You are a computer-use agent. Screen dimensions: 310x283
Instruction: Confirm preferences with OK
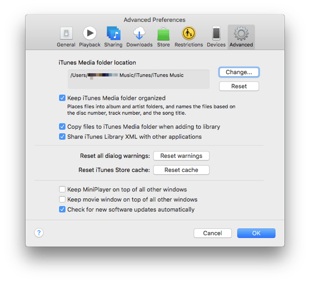pos(256,233)
